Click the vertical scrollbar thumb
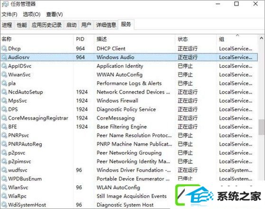Screen dimensions: 265x209 (x=261, y=127)
